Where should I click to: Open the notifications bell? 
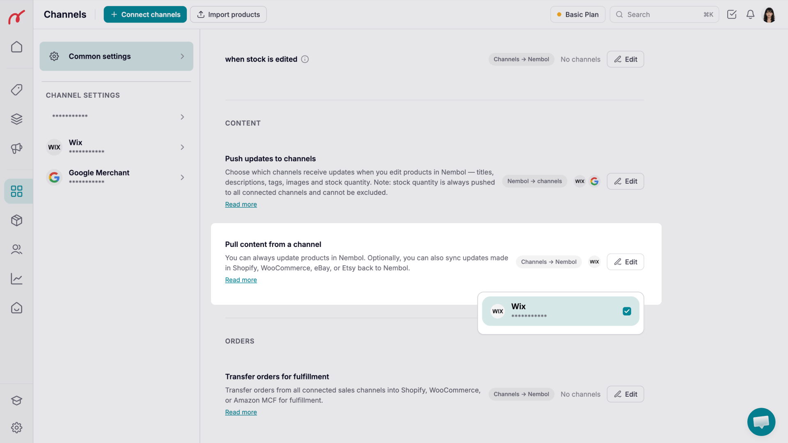click(750, 14)
